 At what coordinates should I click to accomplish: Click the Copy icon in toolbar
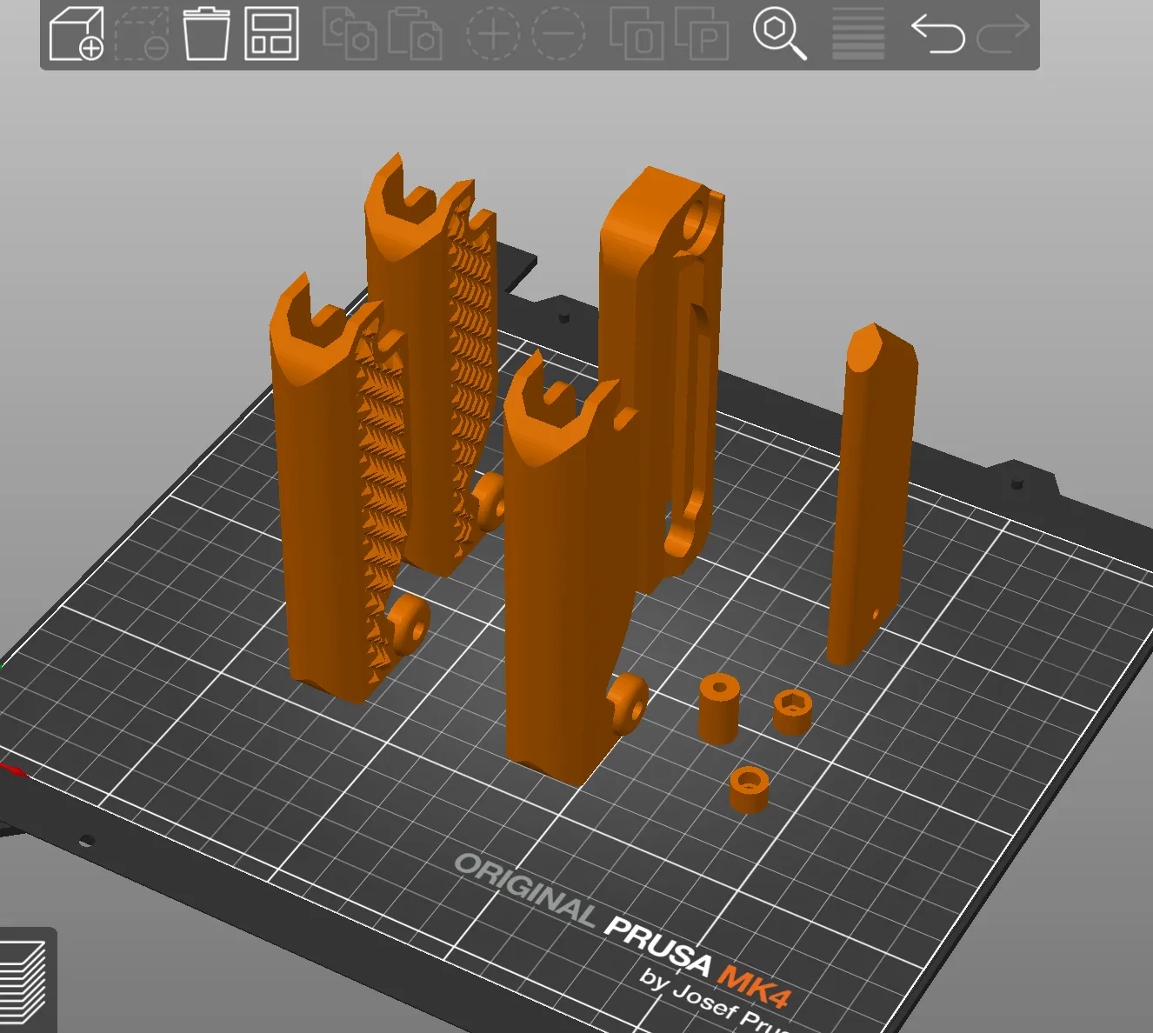point(349,35)
